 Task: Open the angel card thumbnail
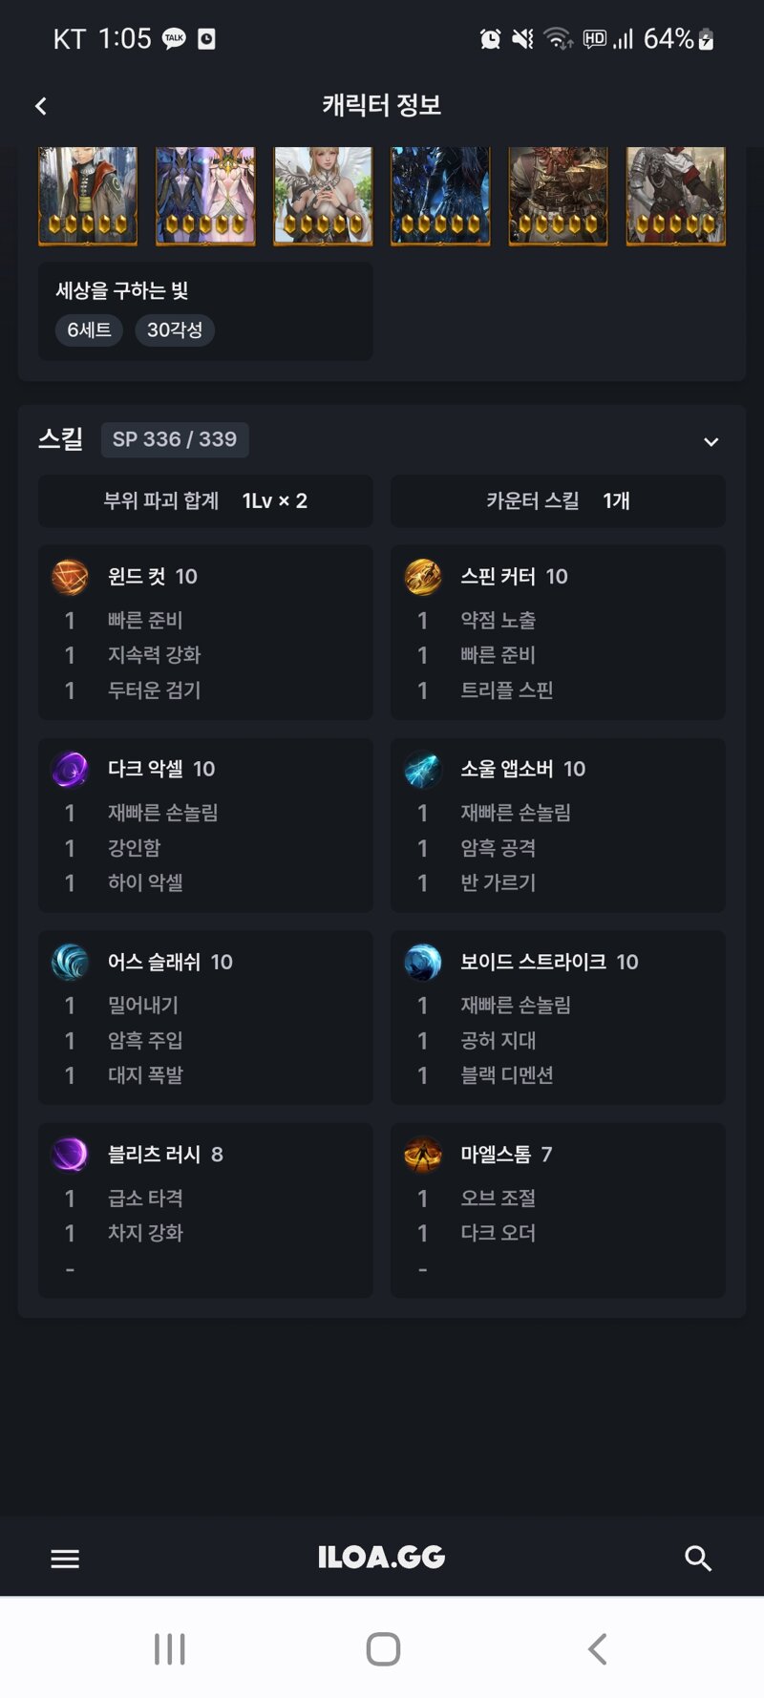(323, 196)
